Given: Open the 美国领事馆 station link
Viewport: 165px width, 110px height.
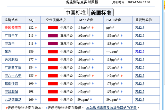Looking at the screenshot, I should click(13, 27).
